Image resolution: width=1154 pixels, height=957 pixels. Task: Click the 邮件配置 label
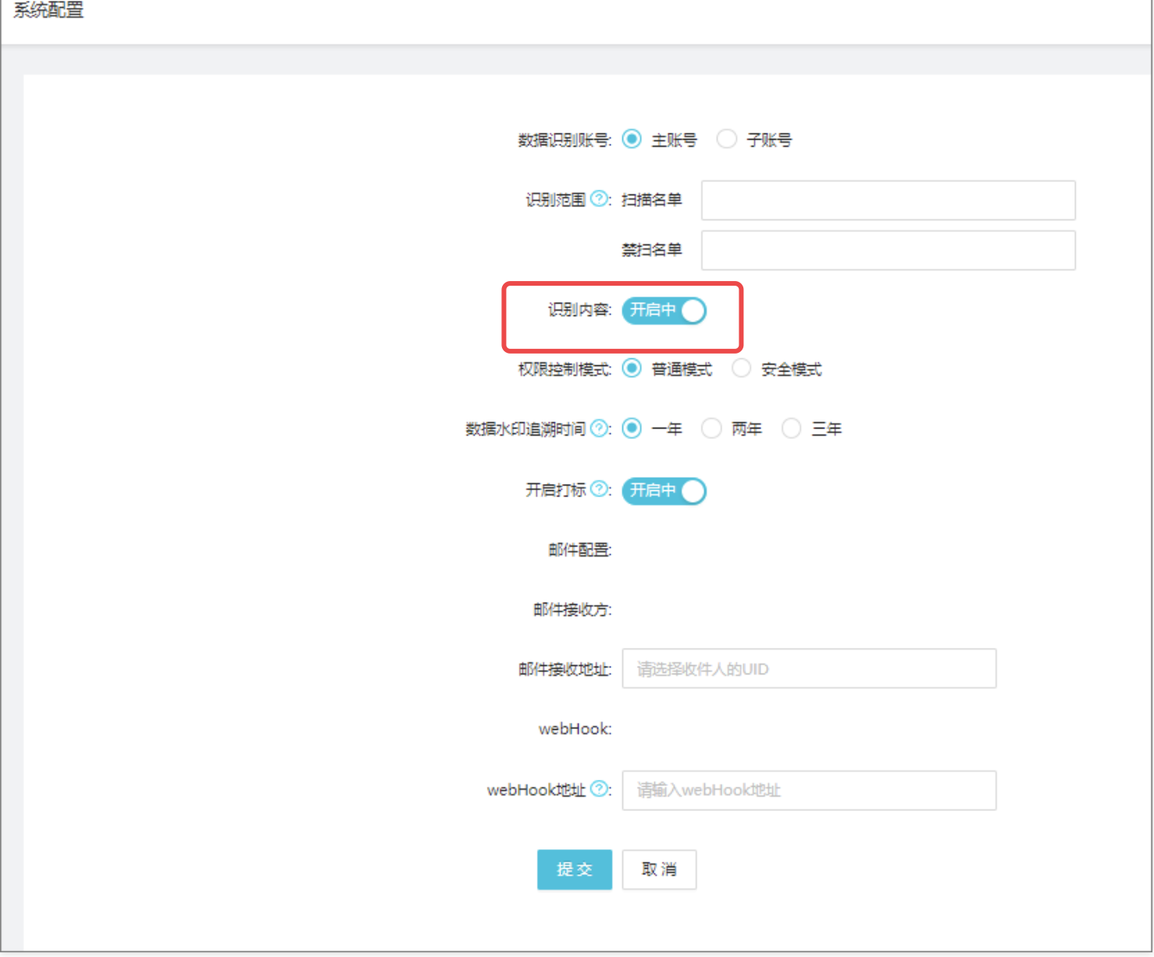click(x=579, y=550)
